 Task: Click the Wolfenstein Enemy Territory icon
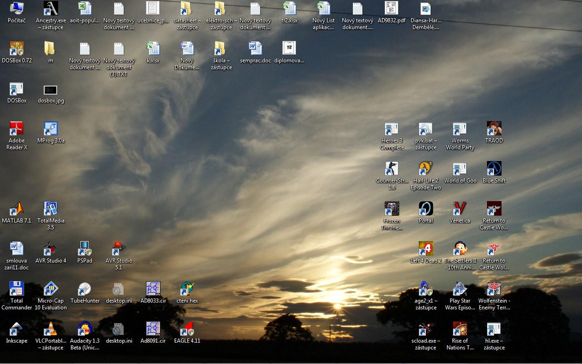[494, 289]
